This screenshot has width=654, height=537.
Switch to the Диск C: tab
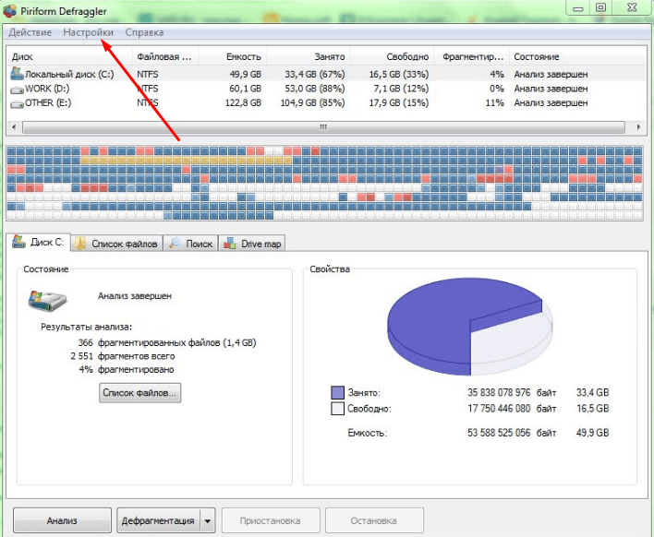[x=38, y=242]
